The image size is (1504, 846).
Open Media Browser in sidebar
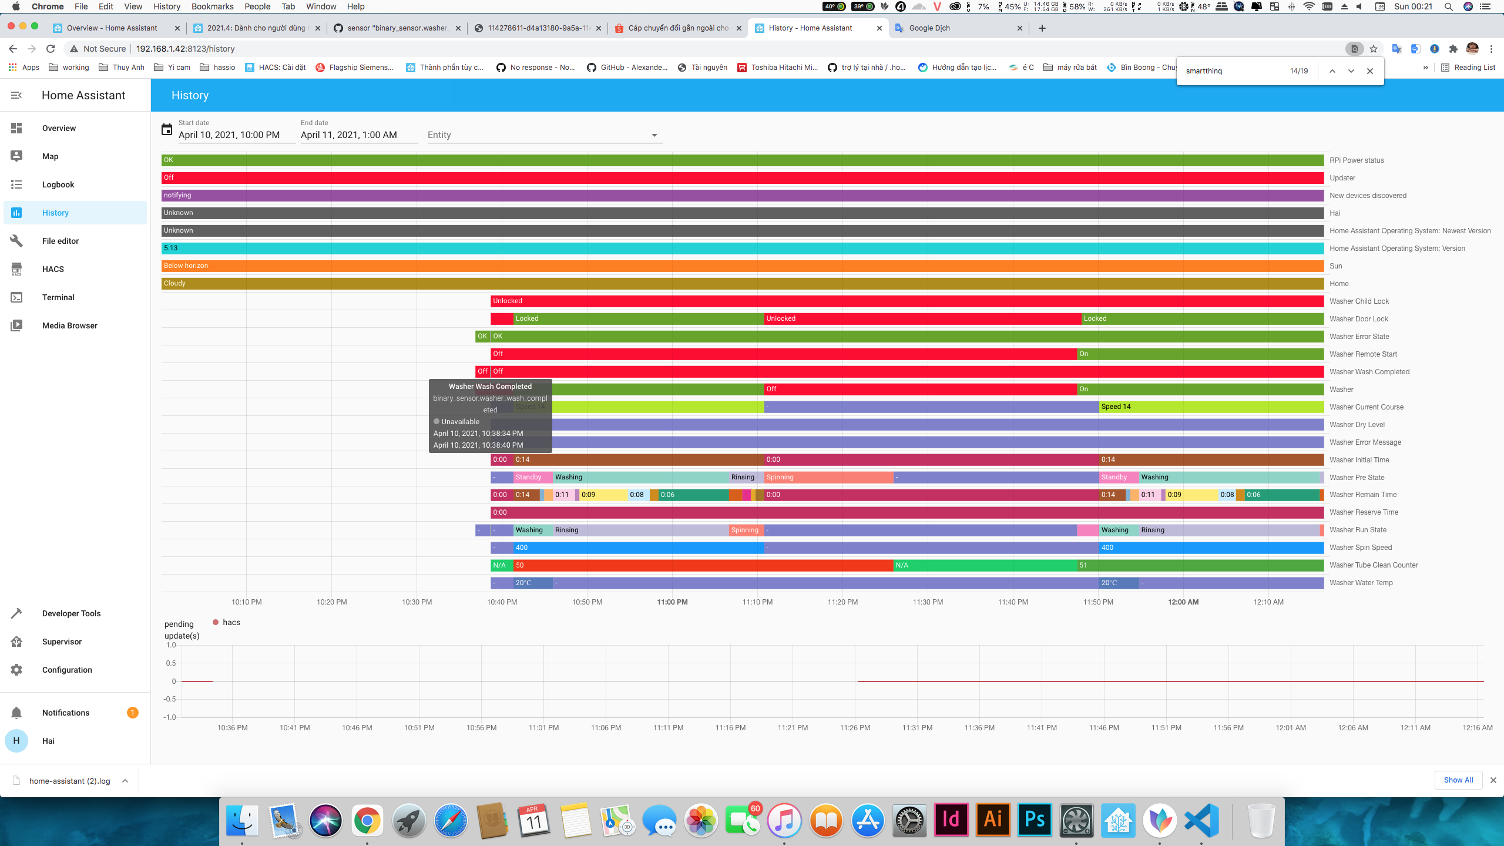point(69,325)
